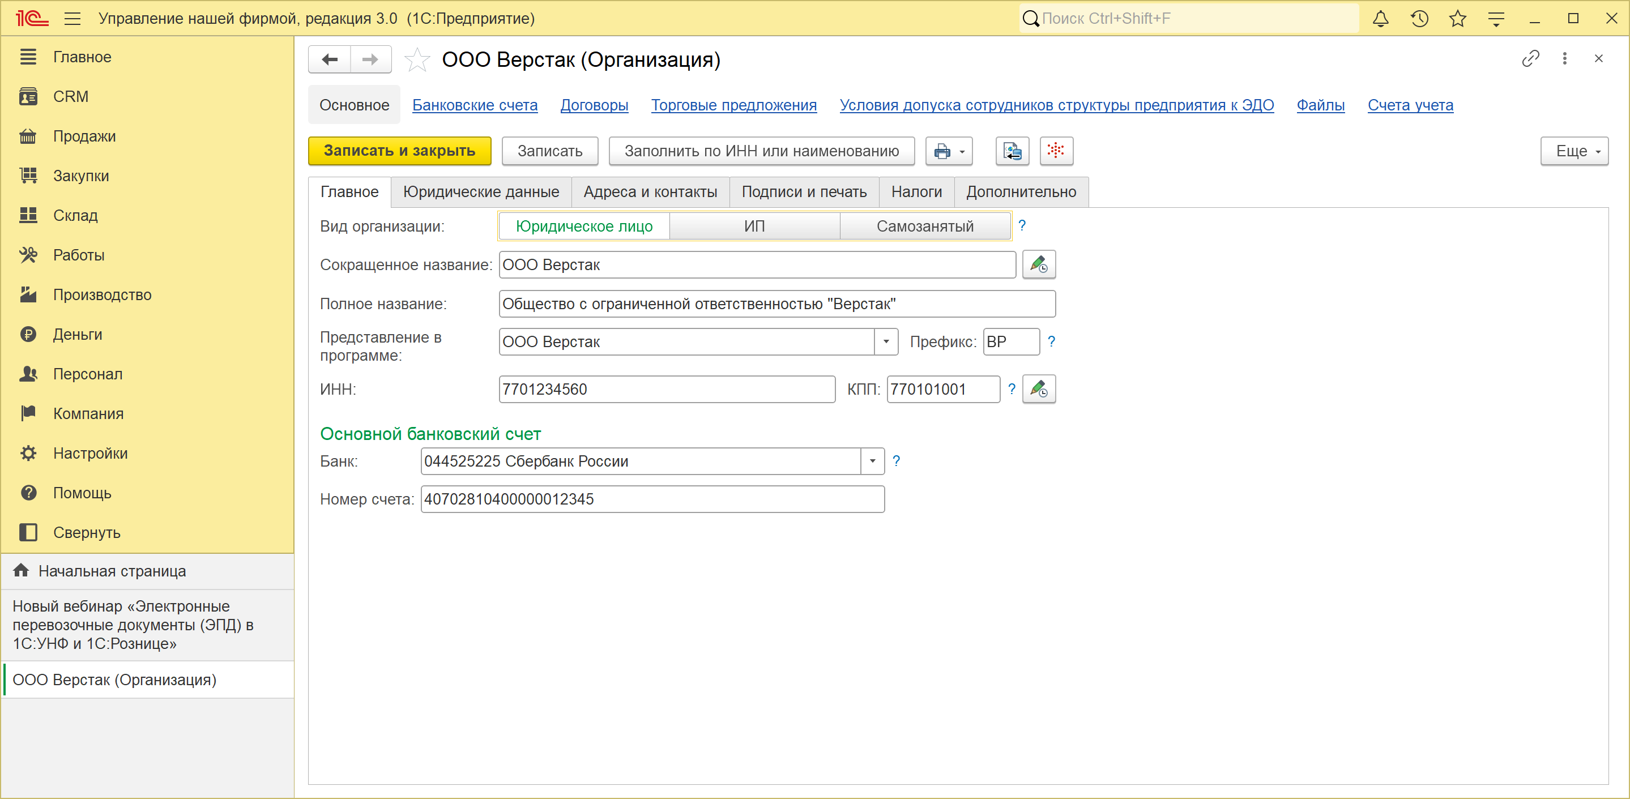Image resolution: width=1630 pixels, height=799 pixels.
Task: Expand the Банк dropdown arrow
Action: [872, 461]
